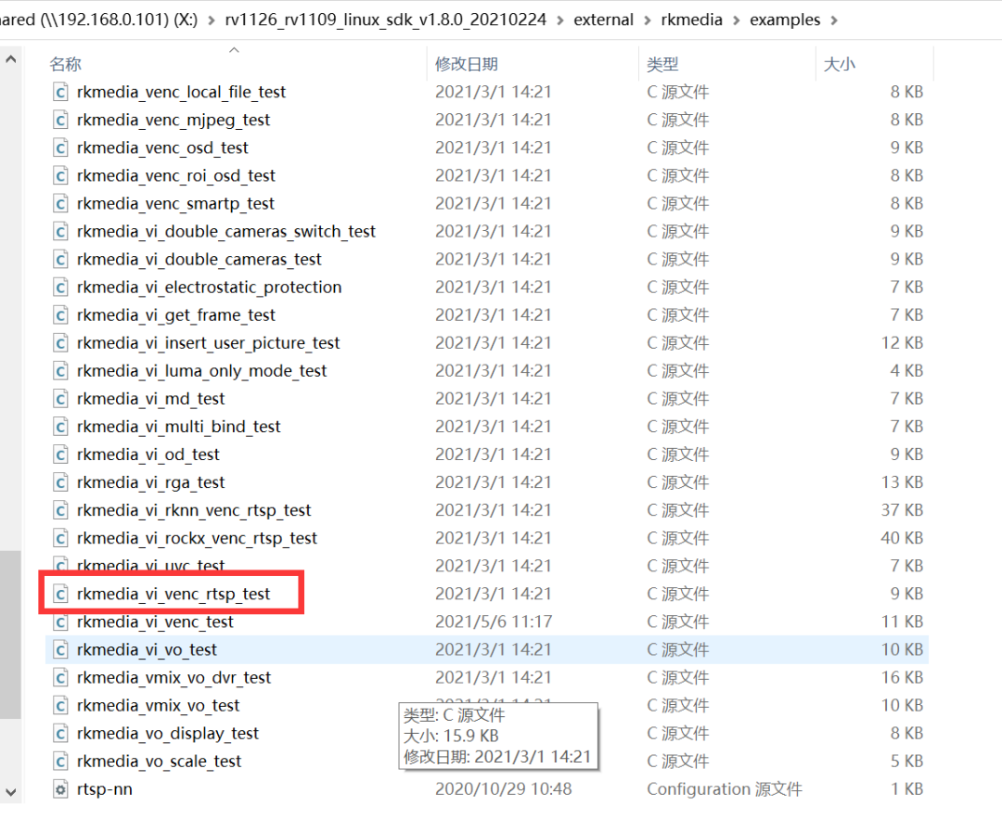1002x820 pixels.
Task: Click the rkmedia_vi_rga_test C file icon
Action: (61, 482)
